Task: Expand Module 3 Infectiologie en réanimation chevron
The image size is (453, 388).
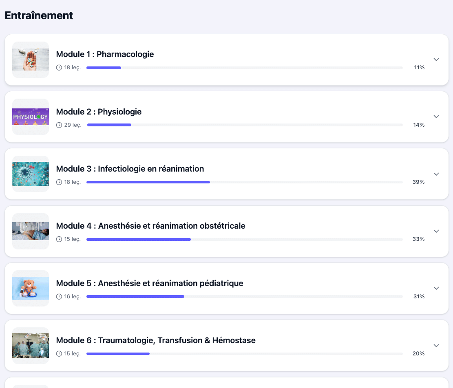Action: pyautogui.click(x=436, y=174)
